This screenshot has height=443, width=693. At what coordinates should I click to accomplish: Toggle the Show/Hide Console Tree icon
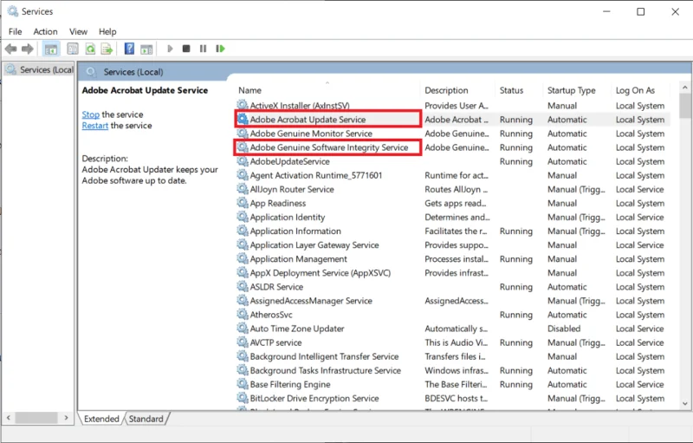[51, 49]
